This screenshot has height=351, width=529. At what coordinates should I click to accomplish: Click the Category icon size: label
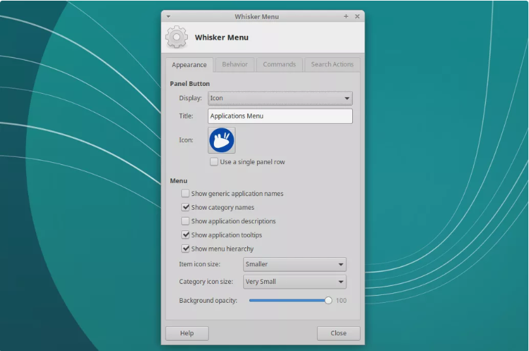point(206,281)
